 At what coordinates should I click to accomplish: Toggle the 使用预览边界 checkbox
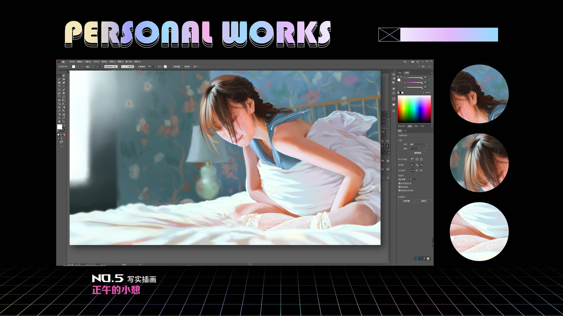399,184
